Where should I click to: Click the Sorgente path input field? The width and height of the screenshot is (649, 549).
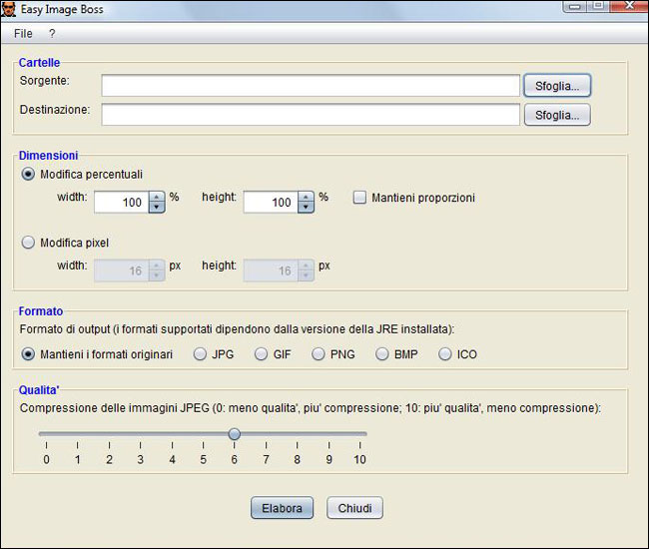point(310,85)
